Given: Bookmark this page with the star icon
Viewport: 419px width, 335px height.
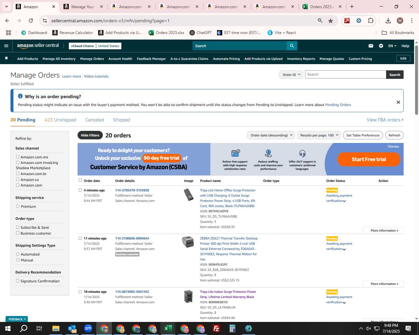Looking at the screenshot, I should coord(331,21).
